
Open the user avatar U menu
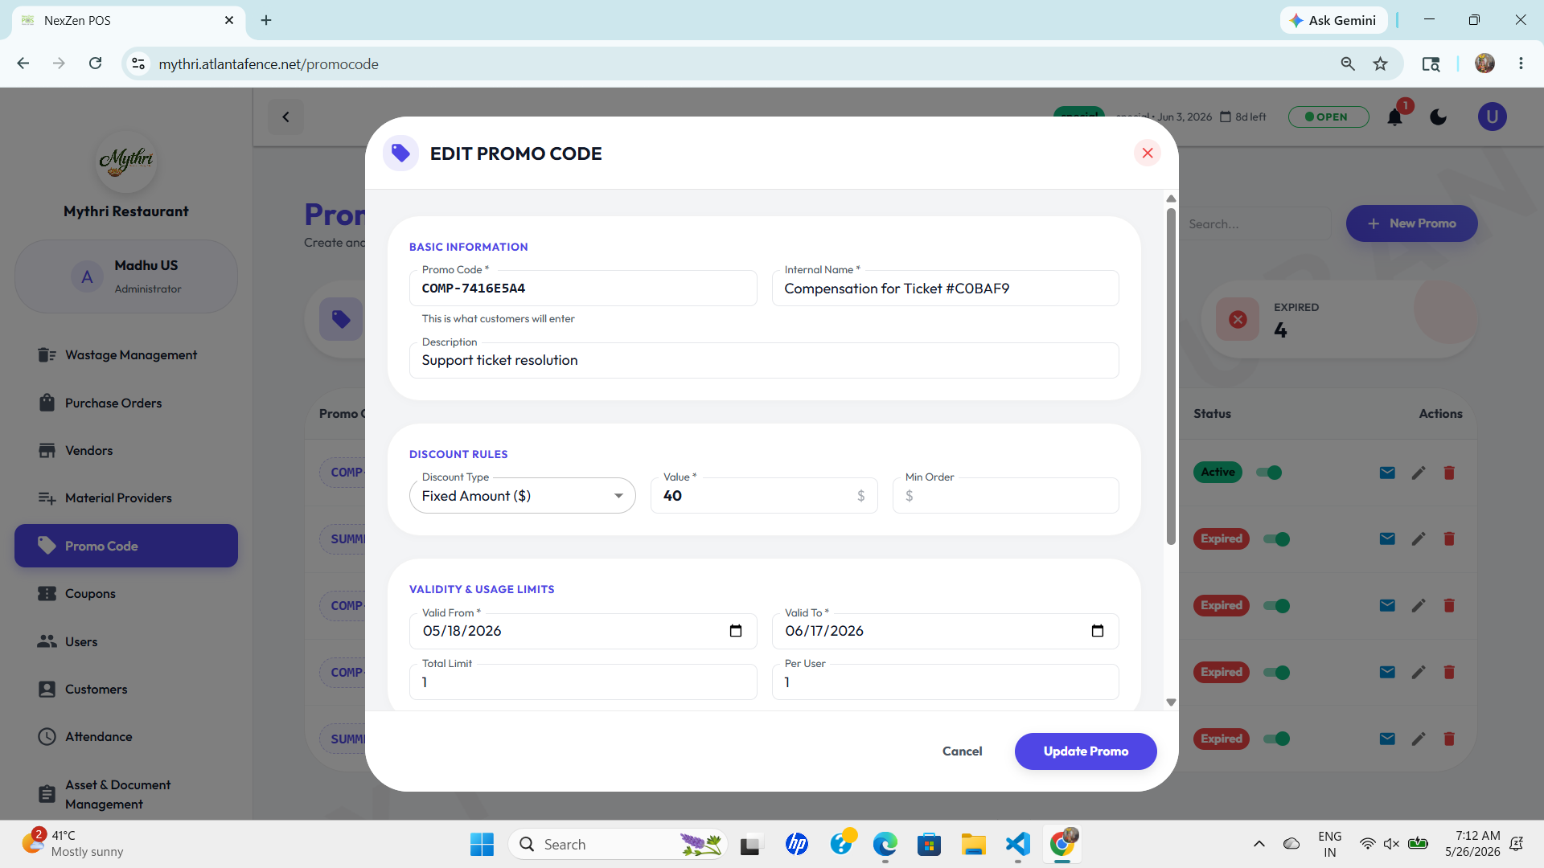[1493, 117]
